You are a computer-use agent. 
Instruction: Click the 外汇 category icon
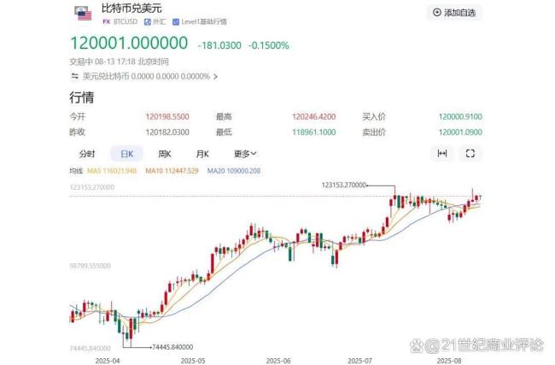coord(148,22)
